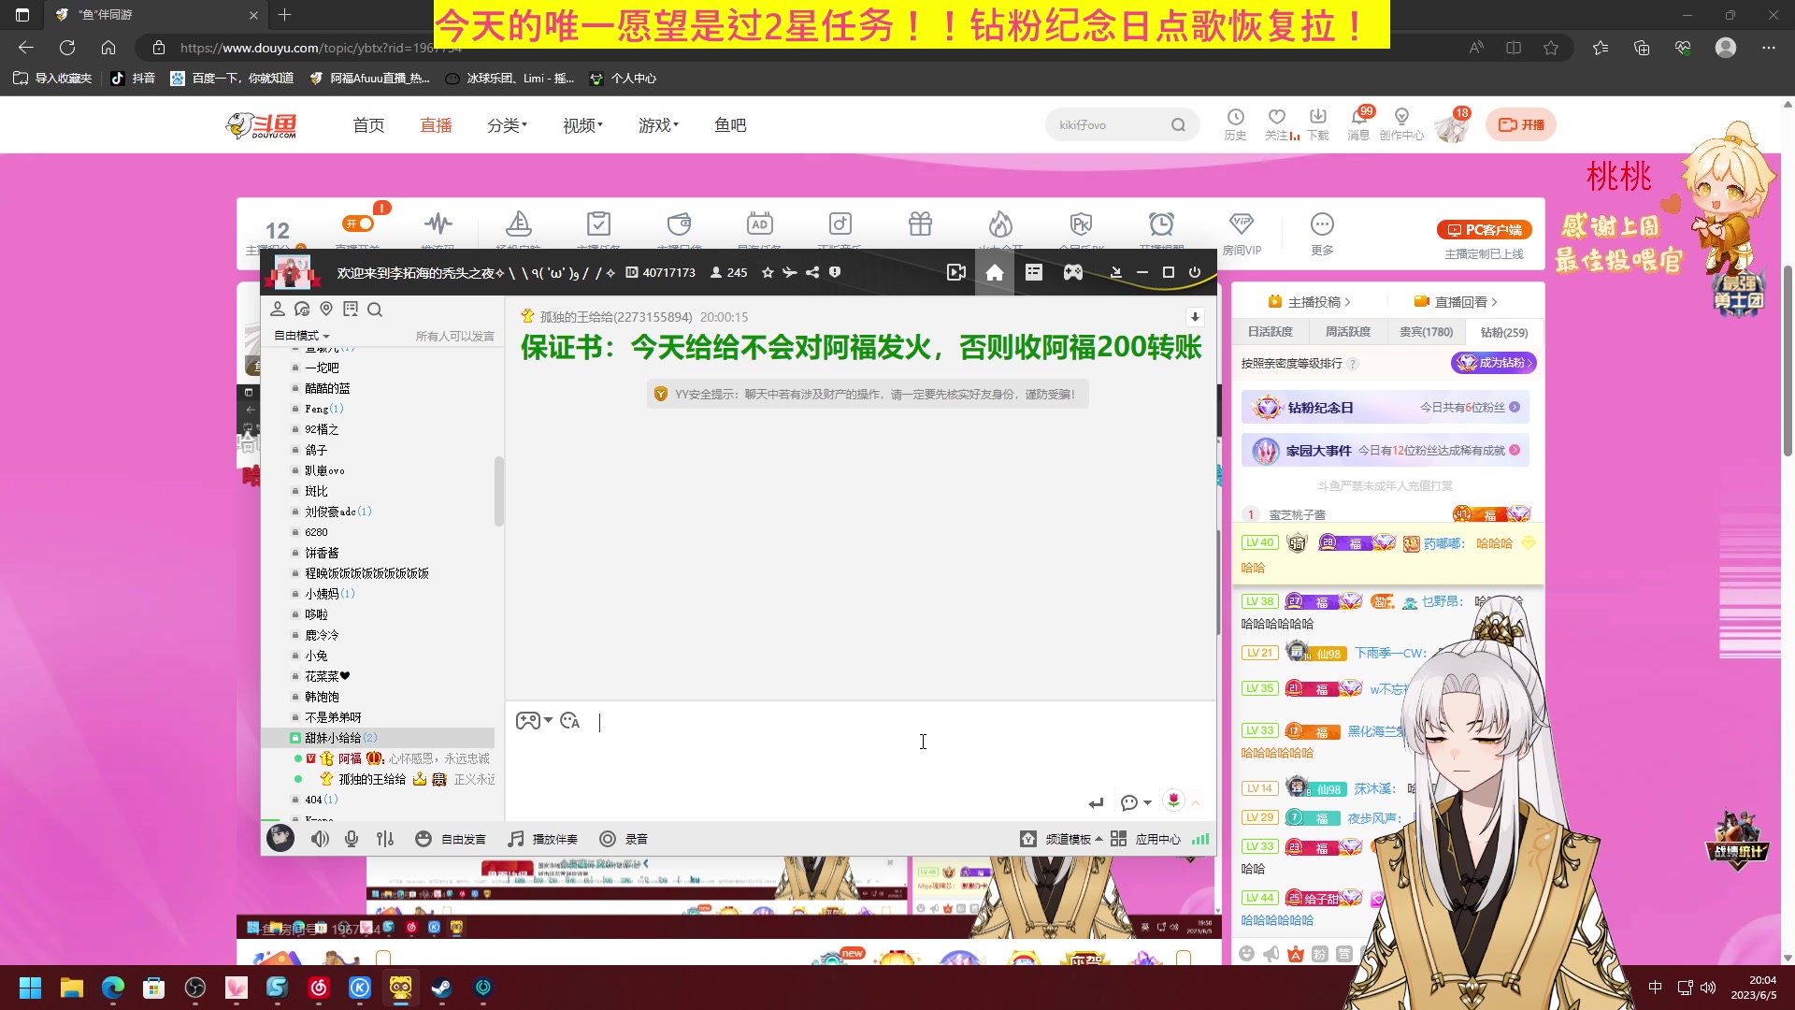The image size is (1795, 1010).
Task: Expand the up arrow beside flower icon
Action: 1196,802
